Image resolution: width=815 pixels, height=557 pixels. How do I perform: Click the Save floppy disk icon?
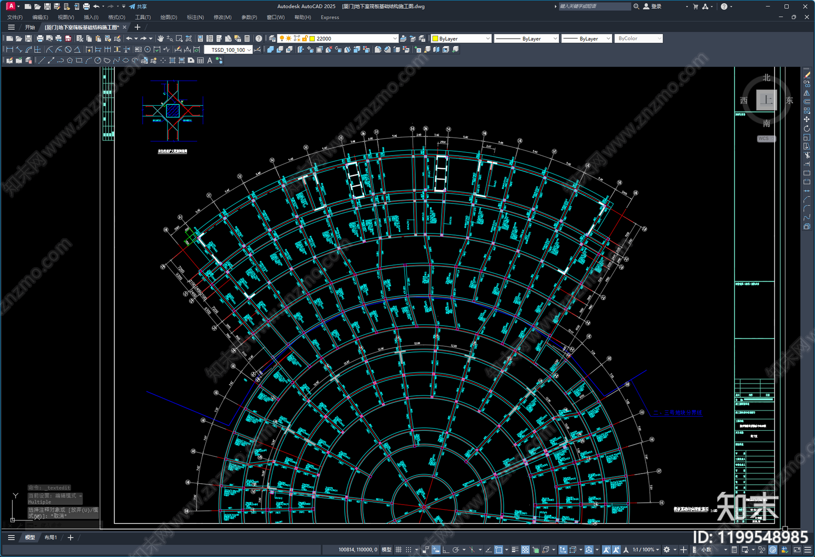pos(28,39)
